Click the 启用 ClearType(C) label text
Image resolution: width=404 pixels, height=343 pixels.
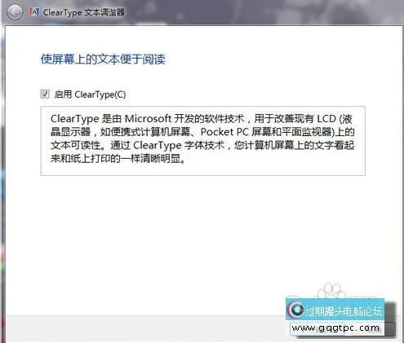click(x=90, y=95)
